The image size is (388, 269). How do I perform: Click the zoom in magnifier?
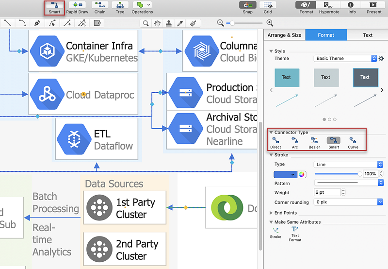click(x=270, y=23)
